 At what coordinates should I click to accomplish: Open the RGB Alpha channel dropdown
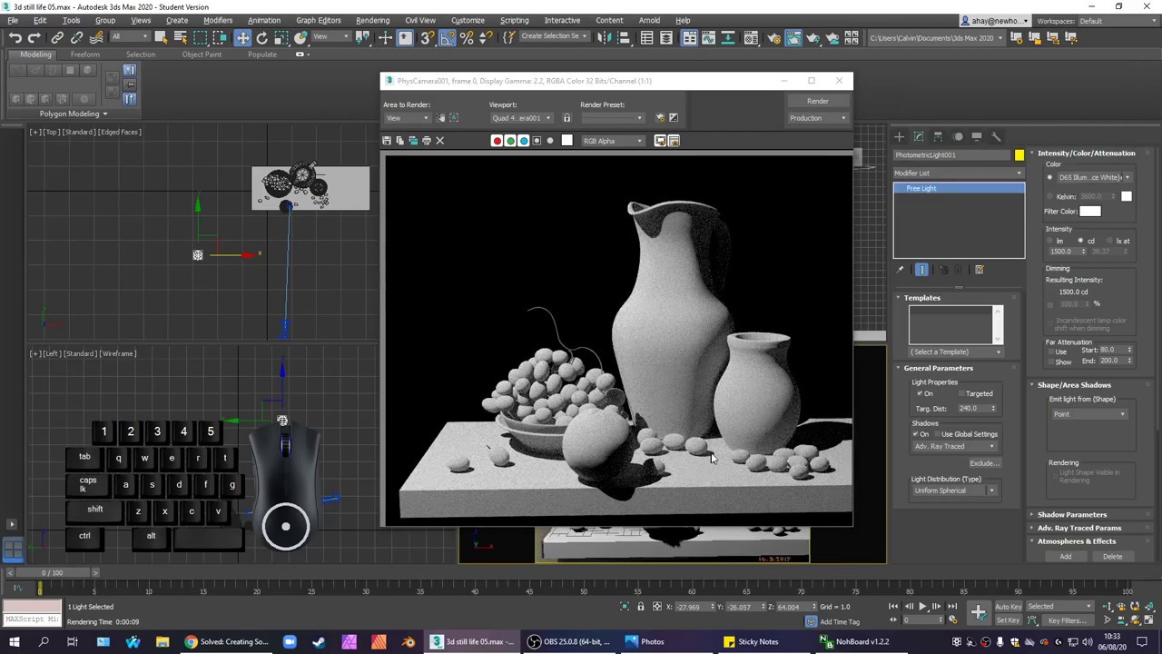point(613,141)
